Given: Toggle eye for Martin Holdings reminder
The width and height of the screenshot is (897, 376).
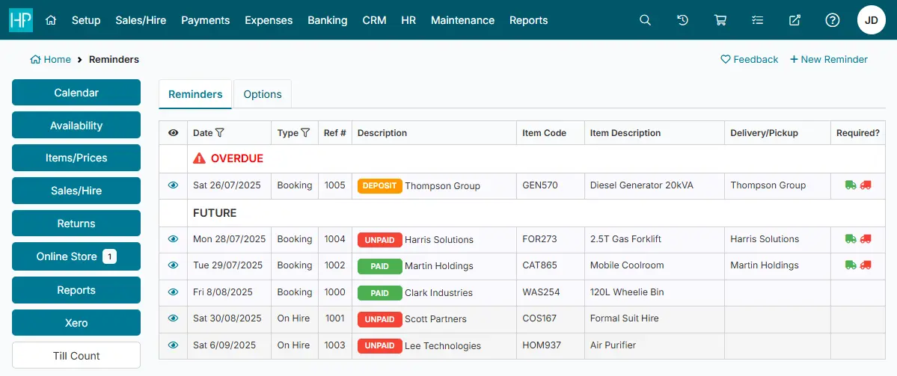Looking at the screenshot, I should [174, 265].
